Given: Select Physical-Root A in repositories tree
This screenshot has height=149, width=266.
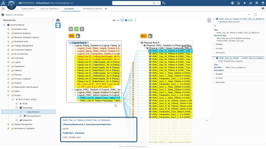Looking at the screenshot, I should pyautogui.click(x=34, y=116).
